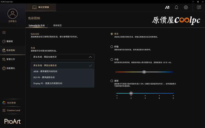Restore the ProArt Creator Hub window
205x128 pixels.
point(198,2)
